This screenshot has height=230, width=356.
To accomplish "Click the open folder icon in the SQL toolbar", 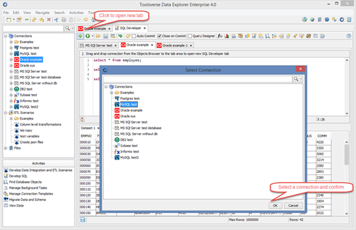I will 99,36.
